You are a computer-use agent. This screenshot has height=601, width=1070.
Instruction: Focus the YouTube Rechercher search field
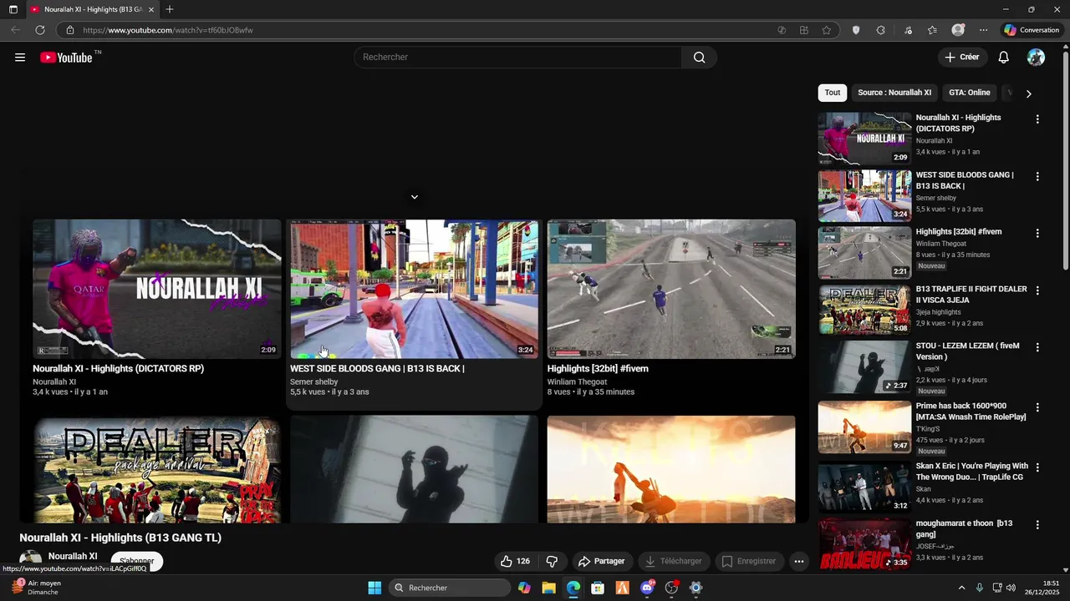pos(517,58)
